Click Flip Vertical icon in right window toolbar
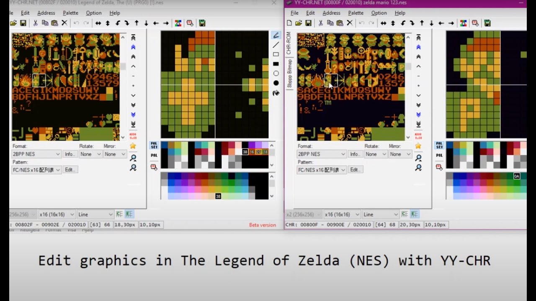536x301 pixels. click(x=393, y=23)
